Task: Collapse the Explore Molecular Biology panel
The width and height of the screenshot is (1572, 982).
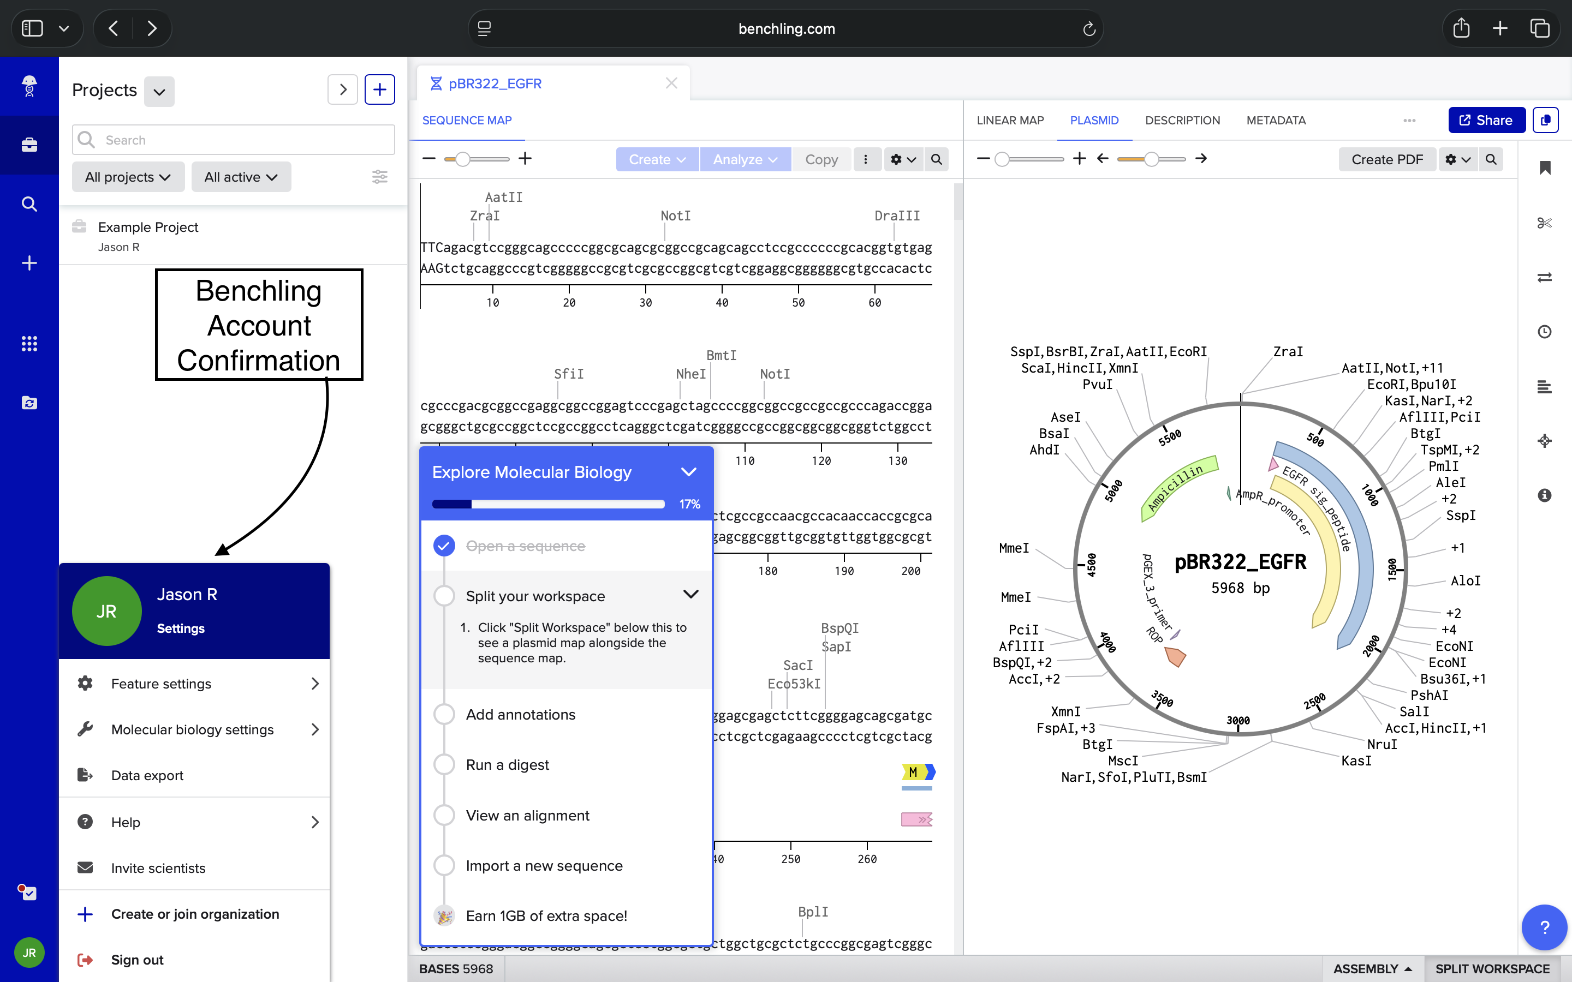Action: (x=688, y=472)
